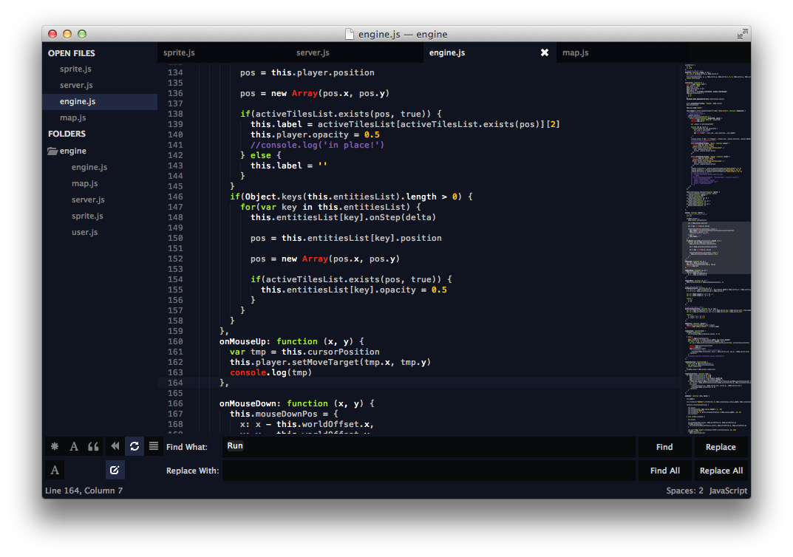Select engine.js under Open Files
This screenshot has width=793, height=557.
point(100,102)
